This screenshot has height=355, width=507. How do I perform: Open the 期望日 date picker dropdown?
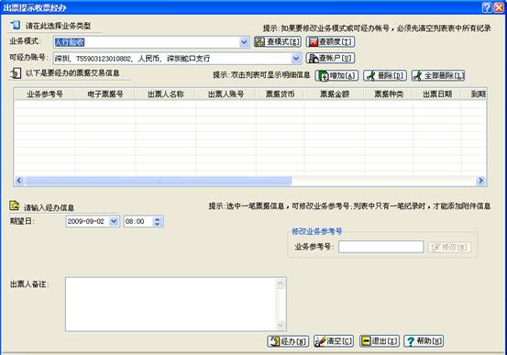[114, 221]
